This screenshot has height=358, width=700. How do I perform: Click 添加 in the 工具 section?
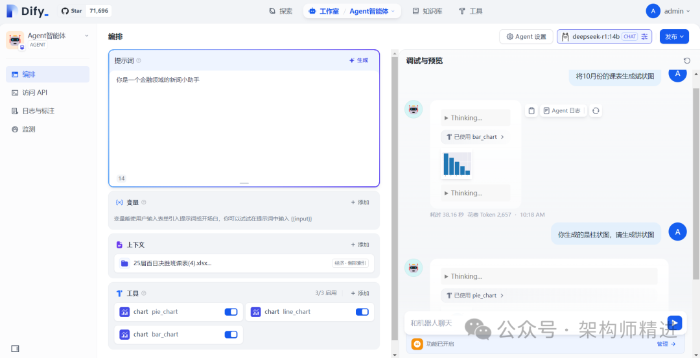click(x=360, y=294)
